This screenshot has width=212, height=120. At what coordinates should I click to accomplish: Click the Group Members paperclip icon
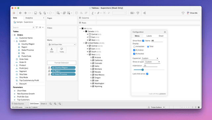pos(98,13)
